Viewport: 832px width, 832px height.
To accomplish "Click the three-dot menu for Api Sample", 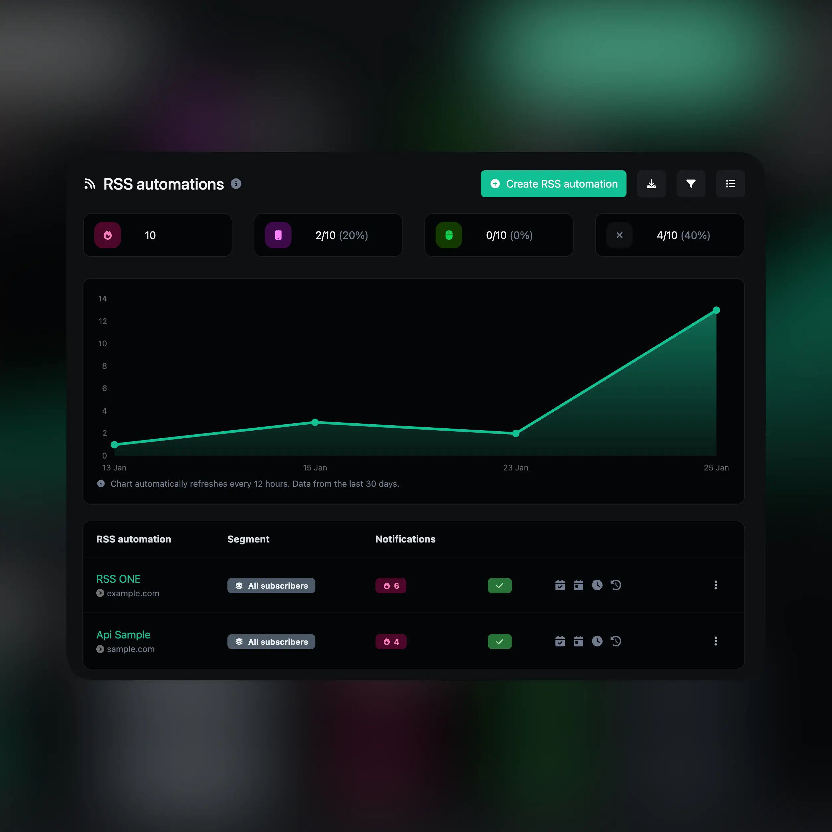I will coord(715,641).
